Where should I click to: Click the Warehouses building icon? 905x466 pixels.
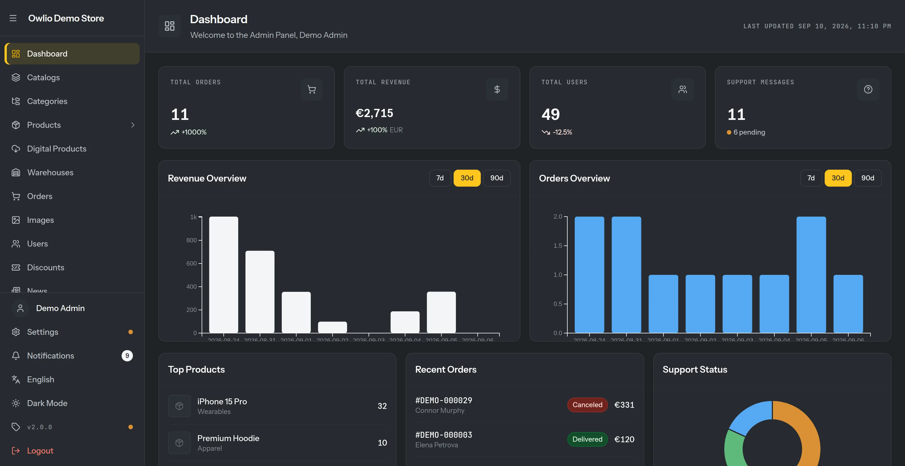pyautogui.click(x=16, y=172)
